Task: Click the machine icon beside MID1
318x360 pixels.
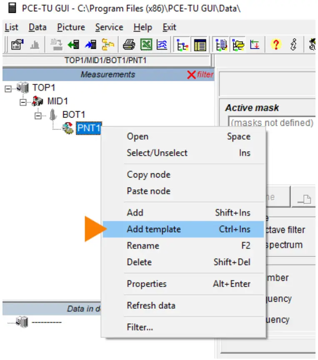Action: coord(38,101)
